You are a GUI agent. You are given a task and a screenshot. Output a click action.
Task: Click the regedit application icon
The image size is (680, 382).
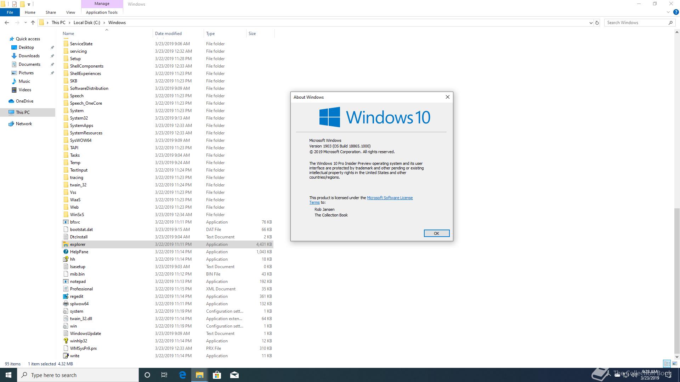pos(66,296)
